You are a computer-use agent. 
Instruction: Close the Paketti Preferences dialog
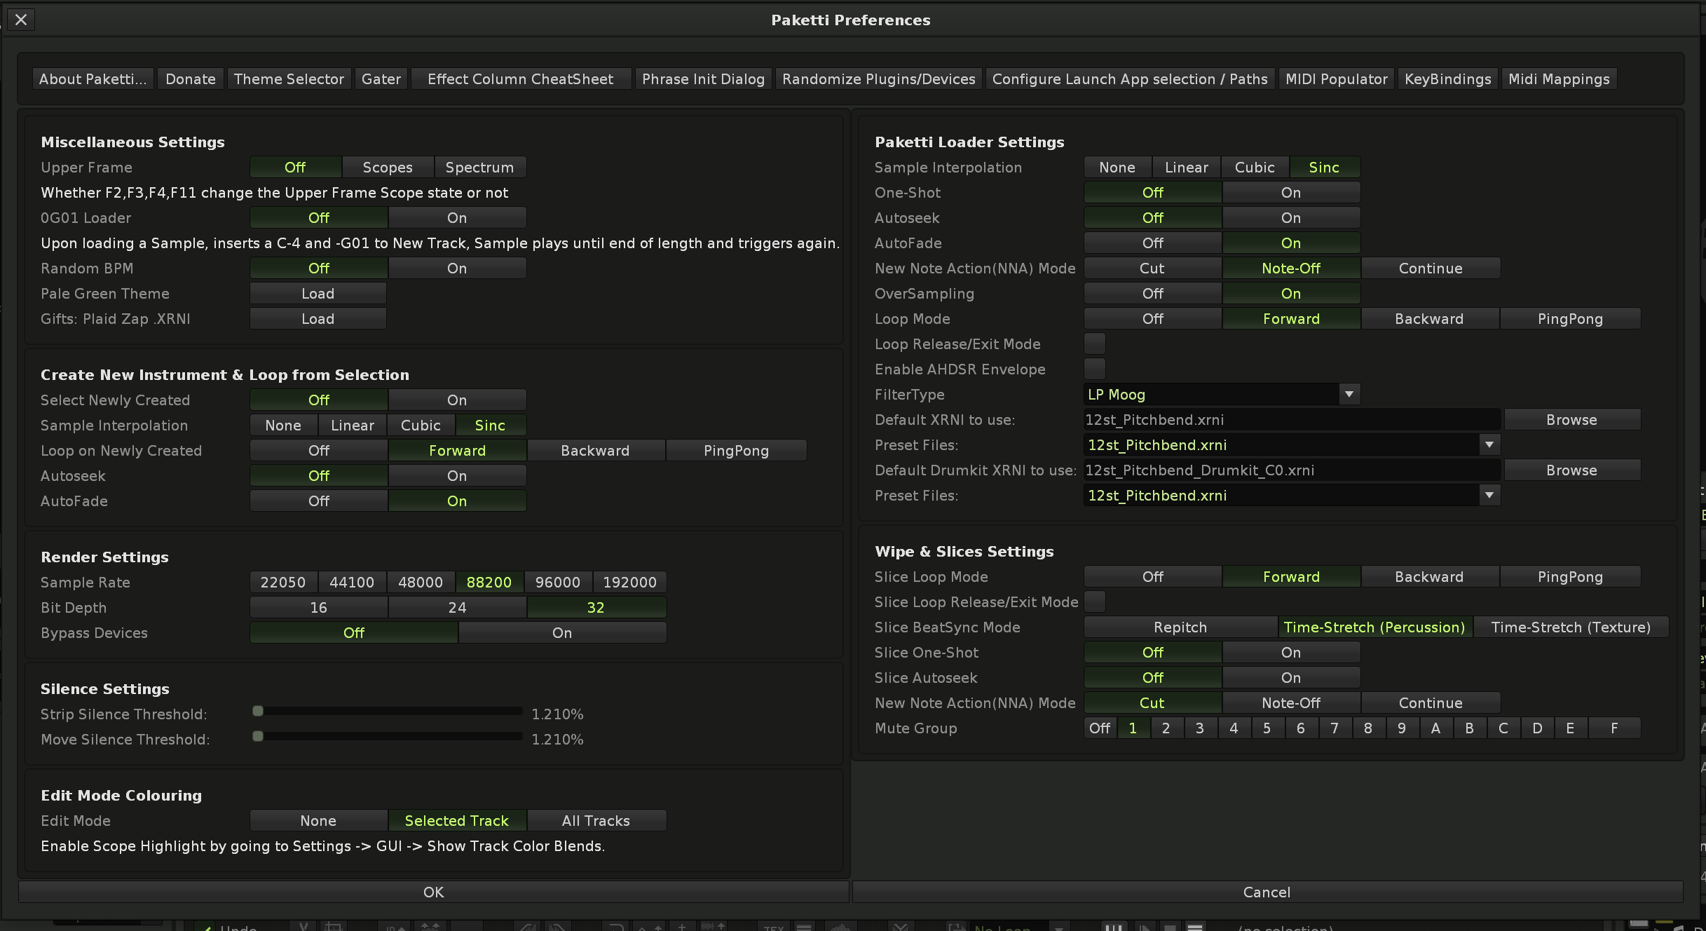21,20
